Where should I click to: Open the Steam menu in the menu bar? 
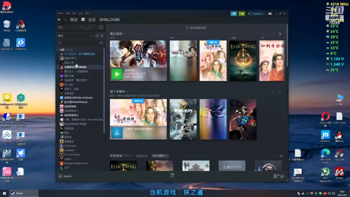click(60, 13)
